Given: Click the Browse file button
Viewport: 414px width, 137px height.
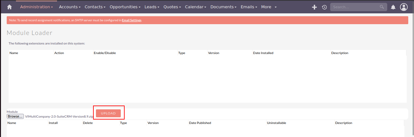Looking at the screenshot, I should click(15, 116).
